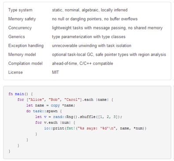This screenshot has width=174, height=161.
Task: Click the 'unrecoverable unwinding with task isolation' text
Action: (x=92, y=46)
